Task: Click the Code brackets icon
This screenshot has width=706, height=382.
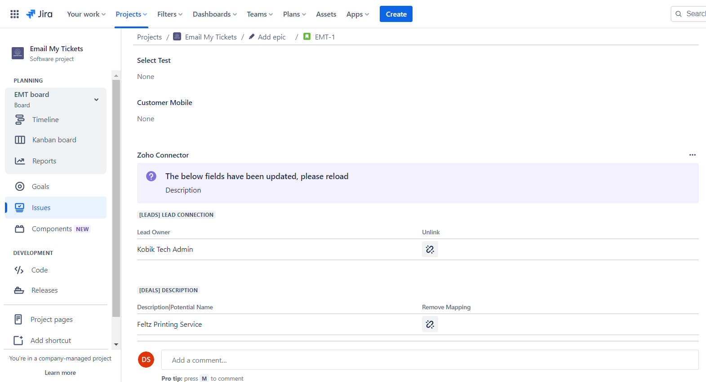Action: point(19,270)
